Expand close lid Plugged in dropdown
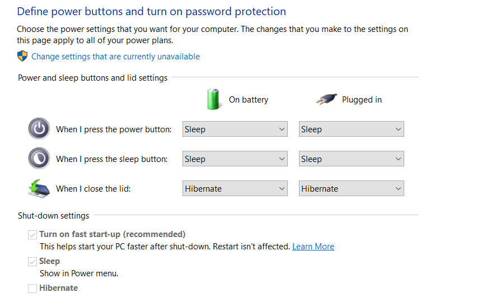Viewport: 477px width, 297px height. pyautogui.click(x=352, y=189)
